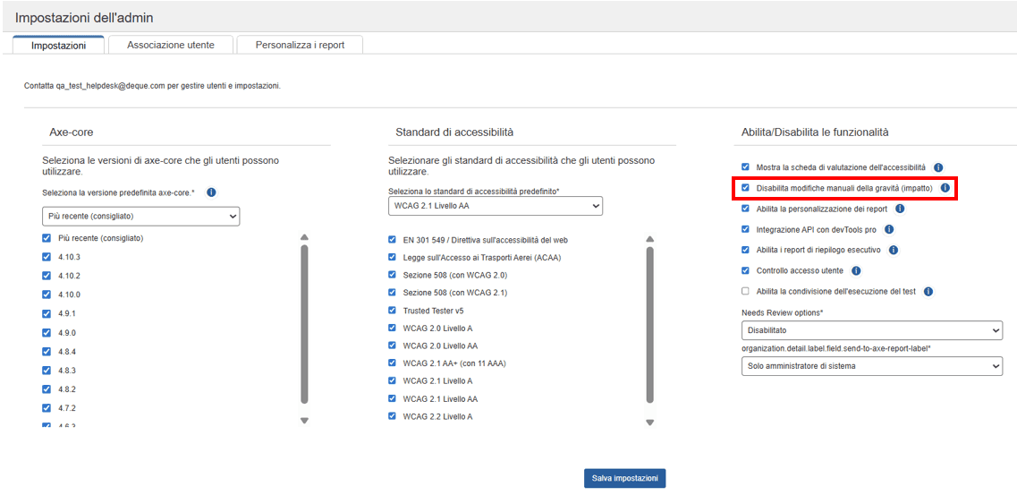Click info icon beside Abilita la condivisione dell'esecuzione

(928, 291)
